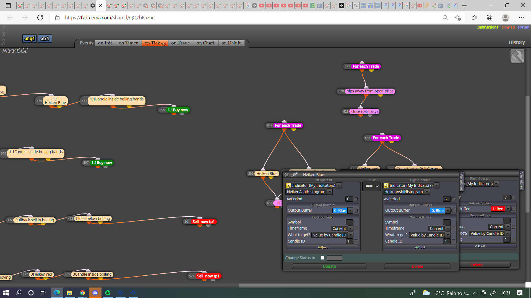Switch to the on Deinit event tab
This screenshot has width=531, height=298.
[231, 43]
